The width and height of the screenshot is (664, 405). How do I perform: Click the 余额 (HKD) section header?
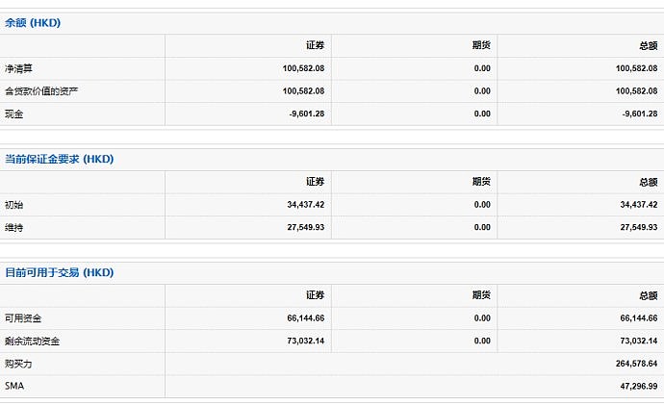(33, 22)
